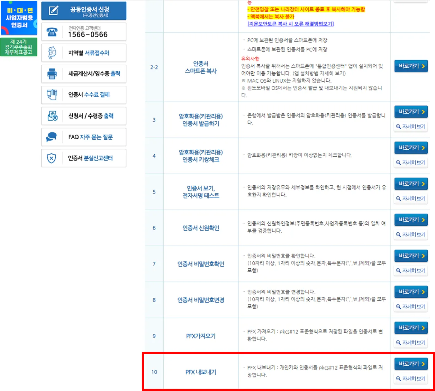Click magnifier icon in row 5 자세히보기
The height and width of the screenshot is (391, 435).
click(398, 198)
